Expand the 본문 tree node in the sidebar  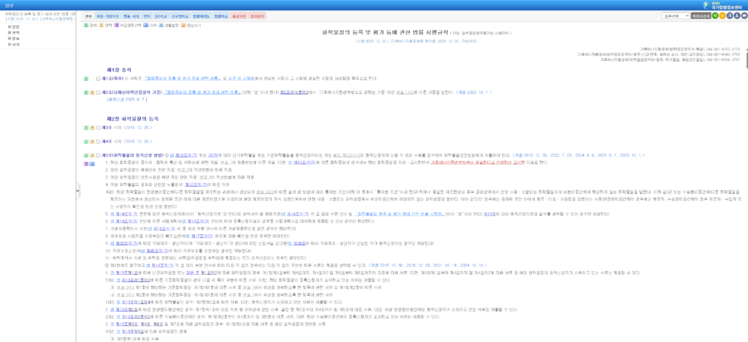[x=9, y=27]
